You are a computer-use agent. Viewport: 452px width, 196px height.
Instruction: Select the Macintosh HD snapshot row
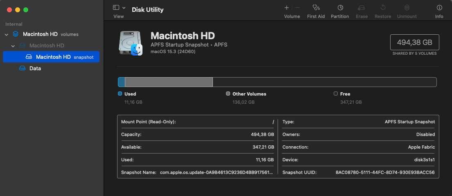coord(51,57)
